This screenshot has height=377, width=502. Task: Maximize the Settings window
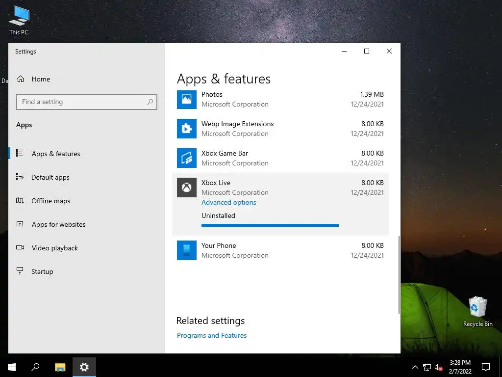(367, 51)
